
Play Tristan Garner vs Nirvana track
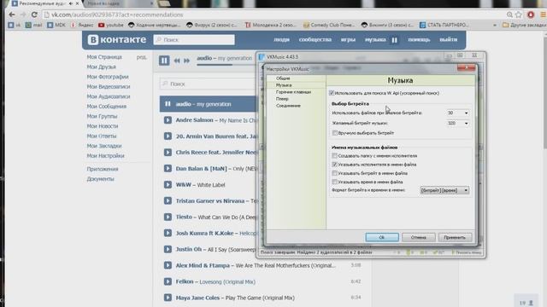[x=168, y=201]
